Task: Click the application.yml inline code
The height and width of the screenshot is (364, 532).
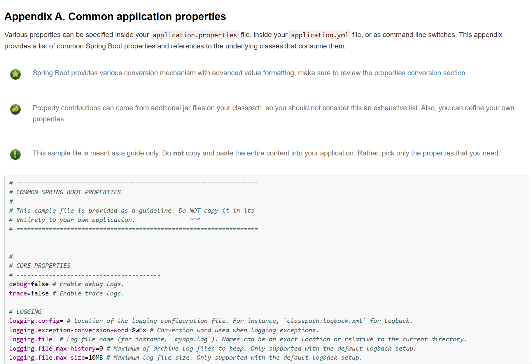Action: pos(320,35)
